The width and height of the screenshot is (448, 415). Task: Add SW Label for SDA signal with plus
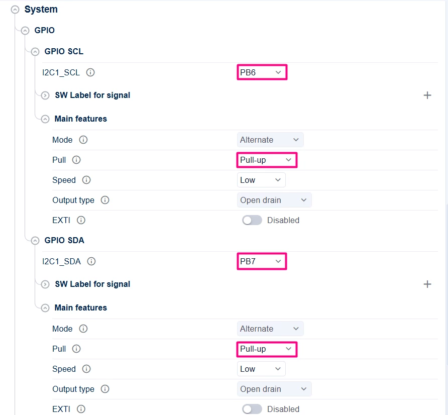pos(427,284)
